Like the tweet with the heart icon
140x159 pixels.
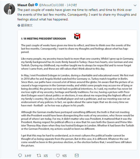pyautogui.click(x=58, y=156)
